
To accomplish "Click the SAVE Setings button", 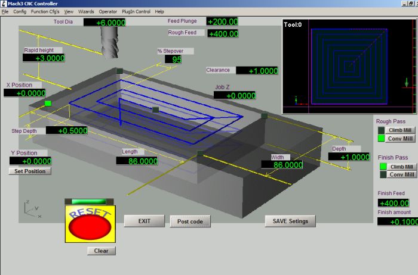I will pyautogui.click(x=290, y=221).
